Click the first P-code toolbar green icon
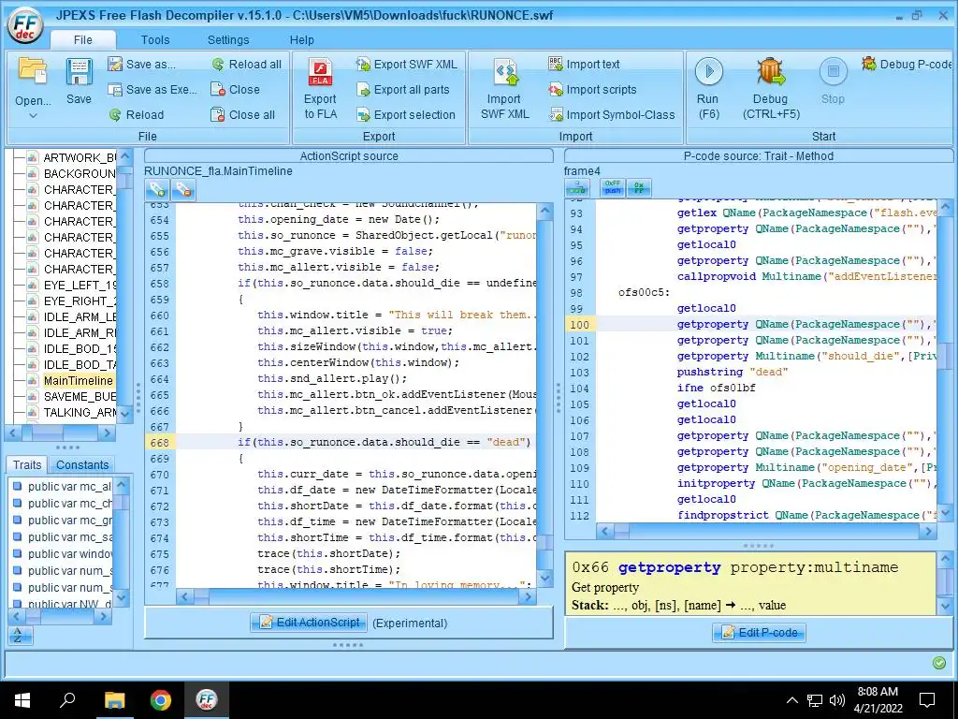 (x=577, y=188)
